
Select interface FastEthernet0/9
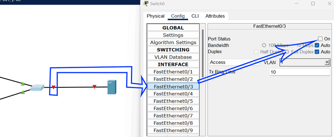tap(173, 130)
